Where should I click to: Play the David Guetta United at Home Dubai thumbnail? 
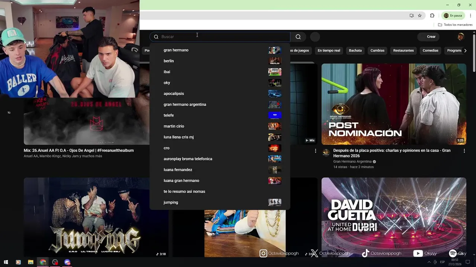pyautogui.click(x=394, y=217)
